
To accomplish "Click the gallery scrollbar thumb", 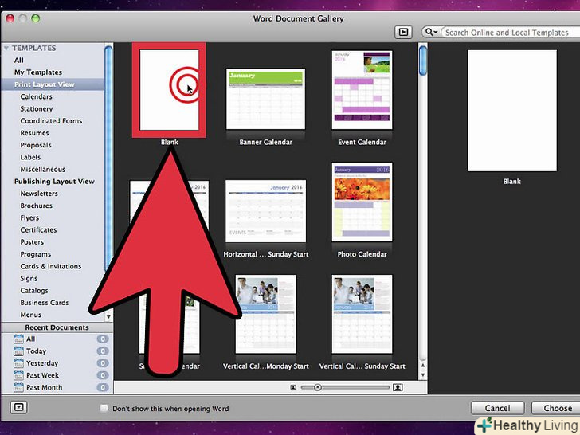I will point(423,61).
